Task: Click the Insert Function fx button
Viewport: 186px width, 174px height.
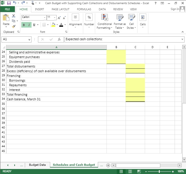Action: pos(59,39)
